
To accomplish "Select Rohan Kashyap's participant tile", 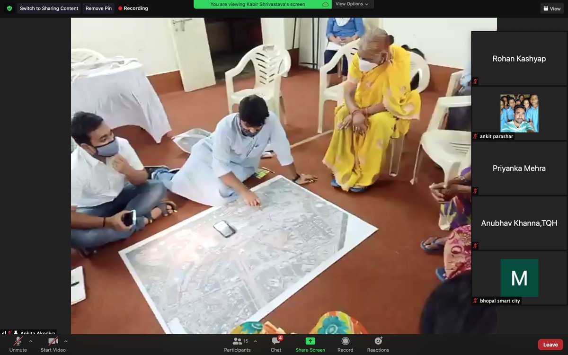I will (519, 59).
